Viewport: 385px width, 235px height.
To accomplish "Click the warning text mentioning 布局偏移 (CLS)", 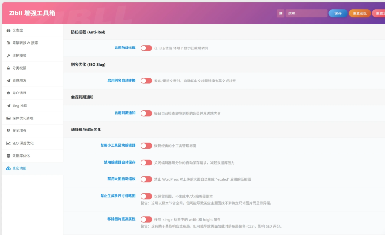I will tap(211, 226).
